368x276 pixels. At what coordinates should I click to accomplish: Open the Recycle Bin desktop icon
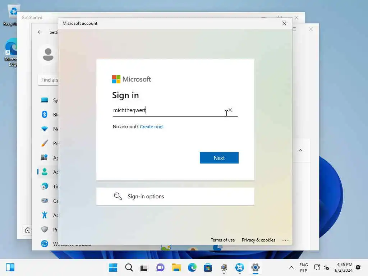(x=10, y=15)
